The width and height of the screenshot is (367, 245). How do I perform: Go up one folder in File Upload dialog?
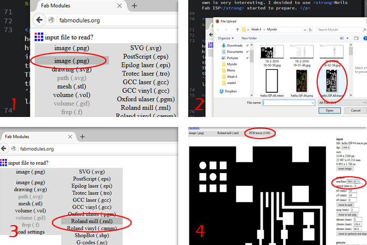(238, 29)
